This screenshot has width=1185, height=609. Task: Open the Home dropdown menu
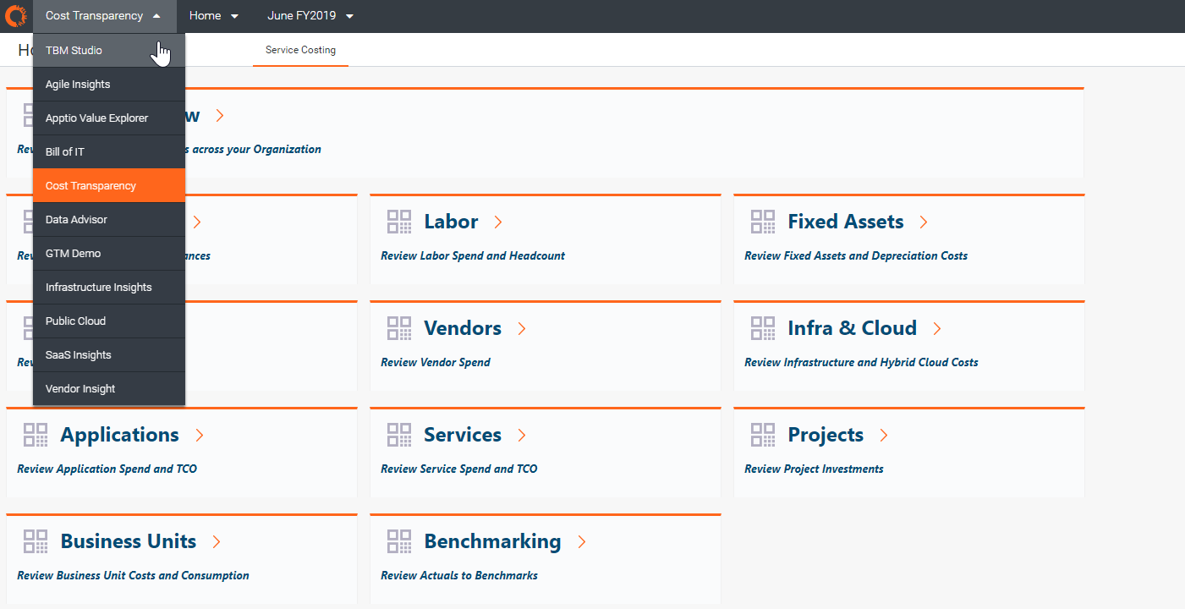coord(213,16)
